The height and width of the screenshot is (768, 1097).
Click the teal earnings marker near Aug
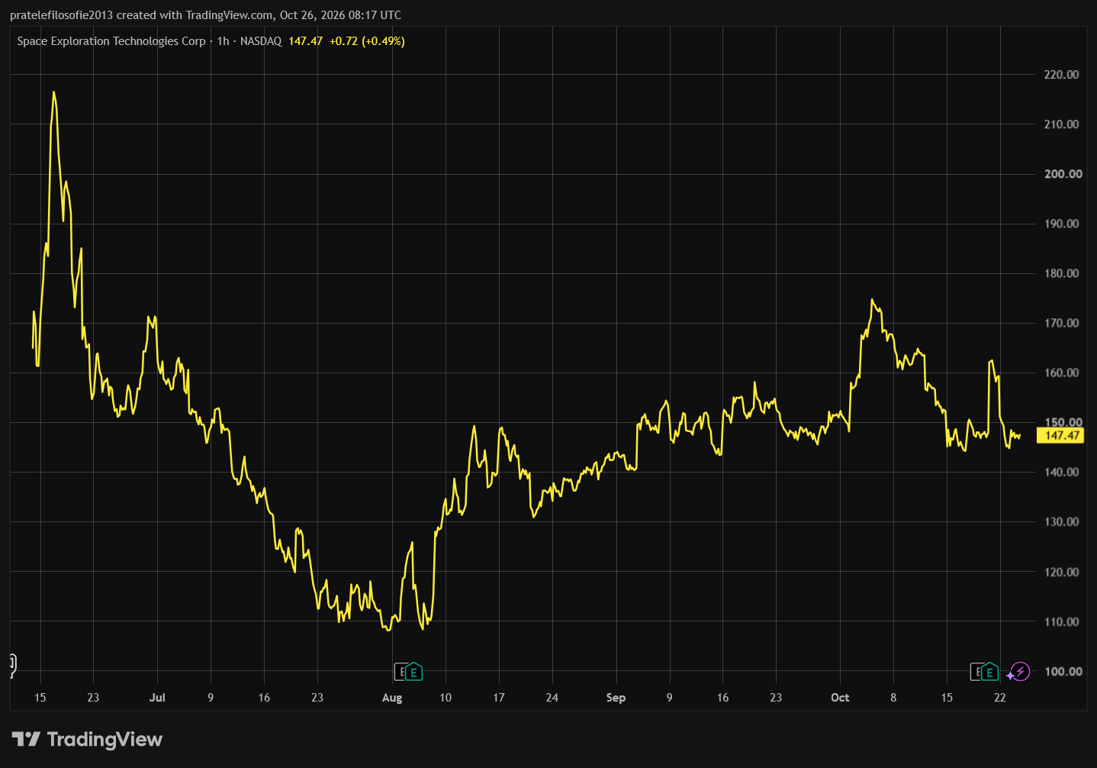[x=413, y=672]
